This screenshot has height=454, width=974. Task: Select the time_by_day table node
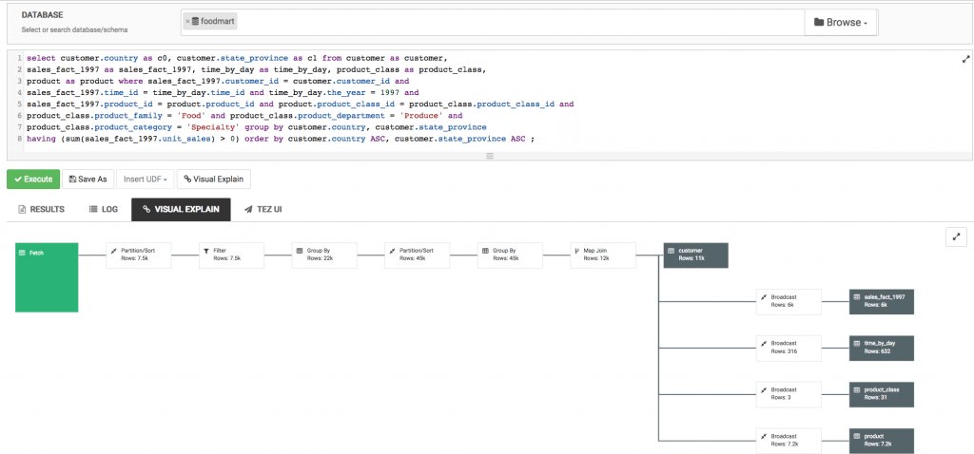tap(882, 348)
